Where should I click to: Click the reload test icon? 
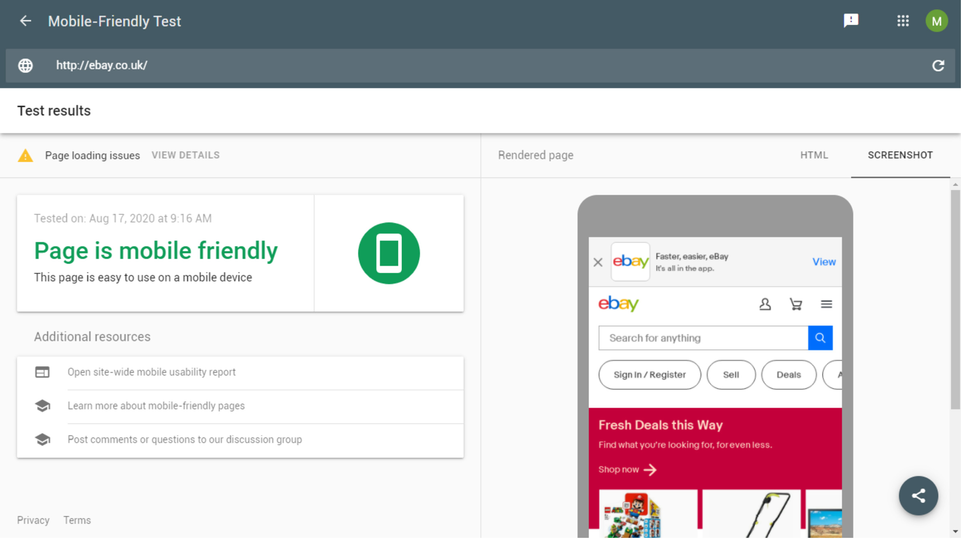938,66
